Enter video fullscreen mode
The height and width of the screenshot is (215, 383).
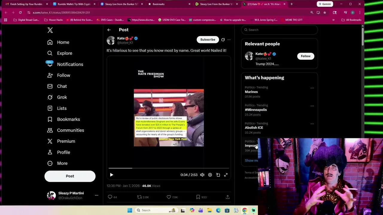226,175
